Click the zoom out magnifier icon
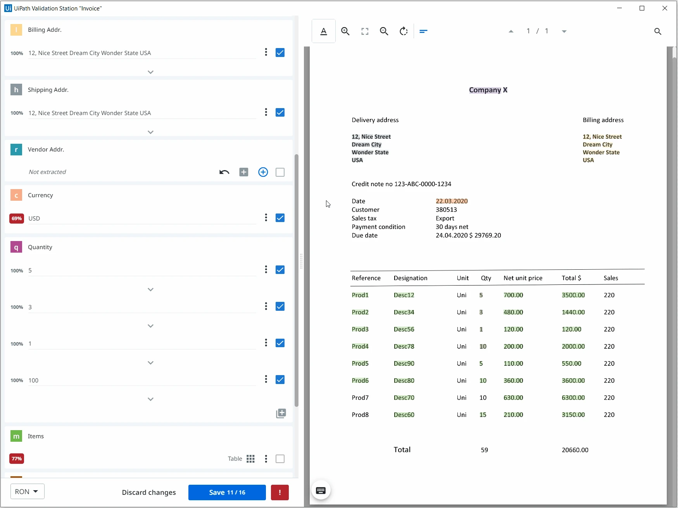The width and height of the screenshot is (678, 508). click(384, 31)
